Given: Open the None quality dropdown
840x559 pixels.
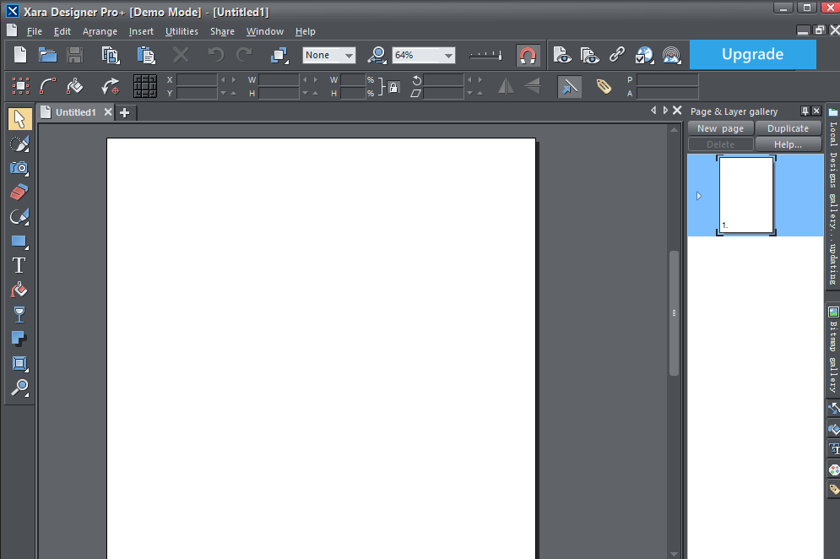Looking at the screenshot, I should coord(349,56).
